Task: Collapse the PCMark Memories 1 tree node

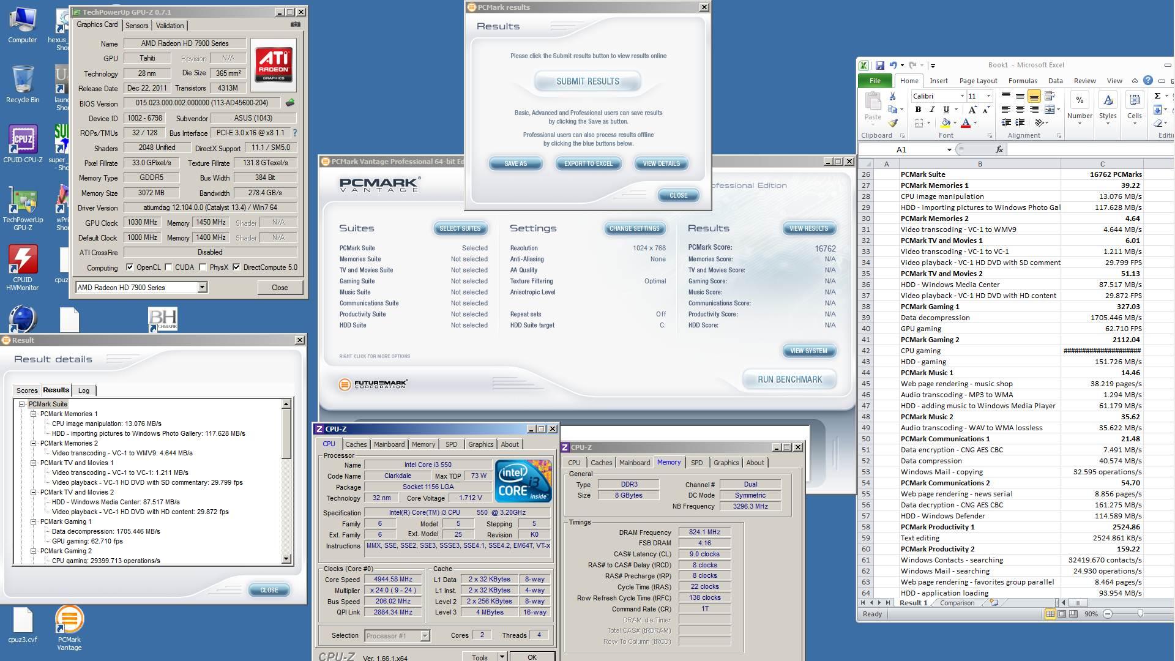Action: (34, 414)
